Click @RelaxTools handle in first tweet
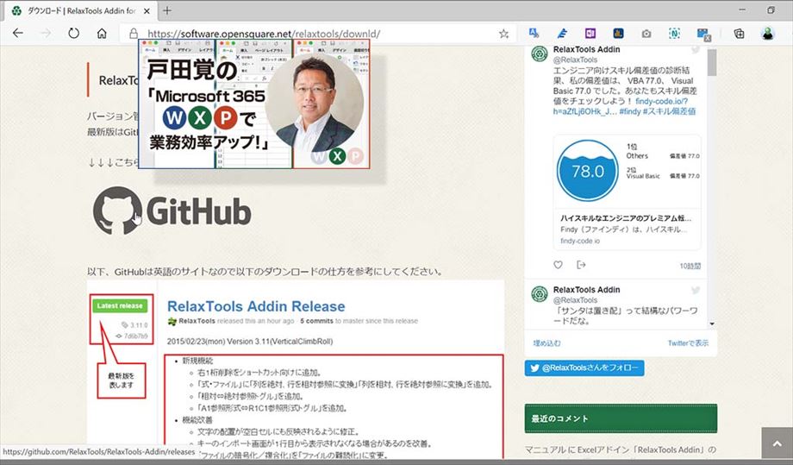793x465 pixels. point(575,60)
